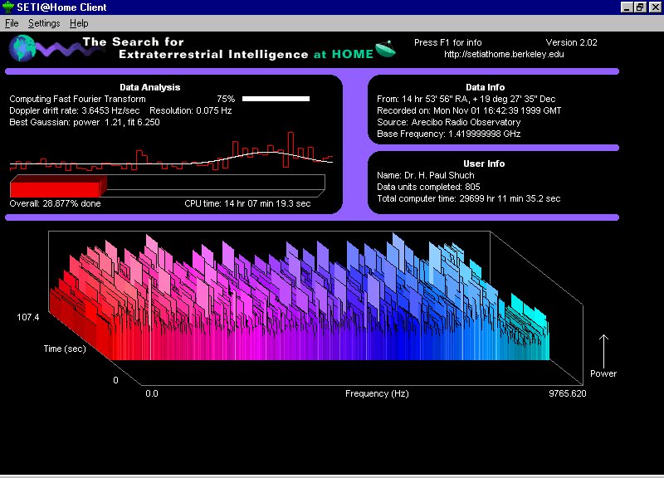Click the '0.0' frequency axis value
Image resolution: width=664 pixels, height=478 pixels.
point(152,393)
